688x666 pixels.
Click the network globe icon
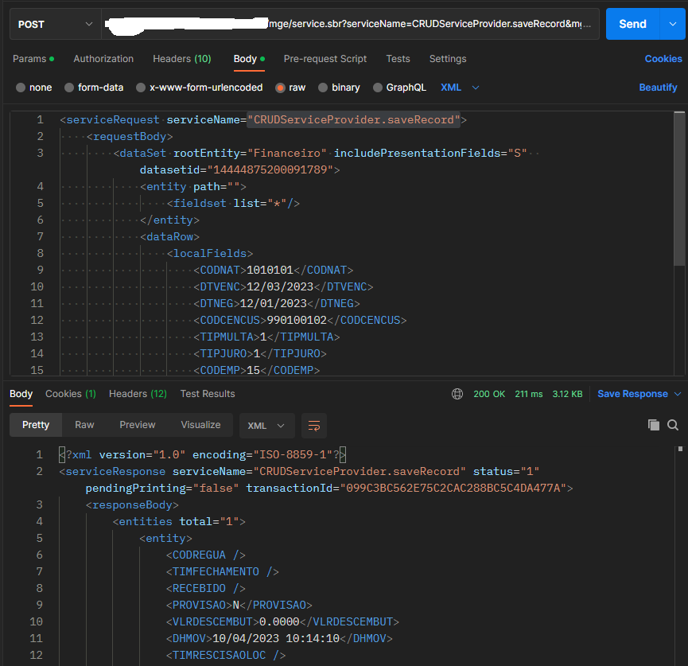[x=457, y=394]
